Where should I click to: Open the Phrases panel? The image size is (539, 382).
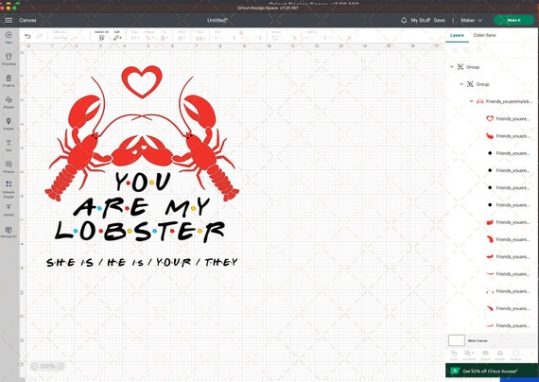click(9, 166)
